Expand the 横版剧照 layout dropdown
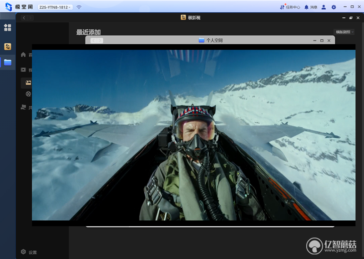The width and height of the screenshot is (364, 259). pos(344,32)
